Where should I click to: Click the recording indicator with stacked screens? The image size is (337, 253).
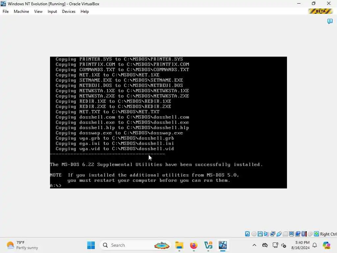point(298,234)
